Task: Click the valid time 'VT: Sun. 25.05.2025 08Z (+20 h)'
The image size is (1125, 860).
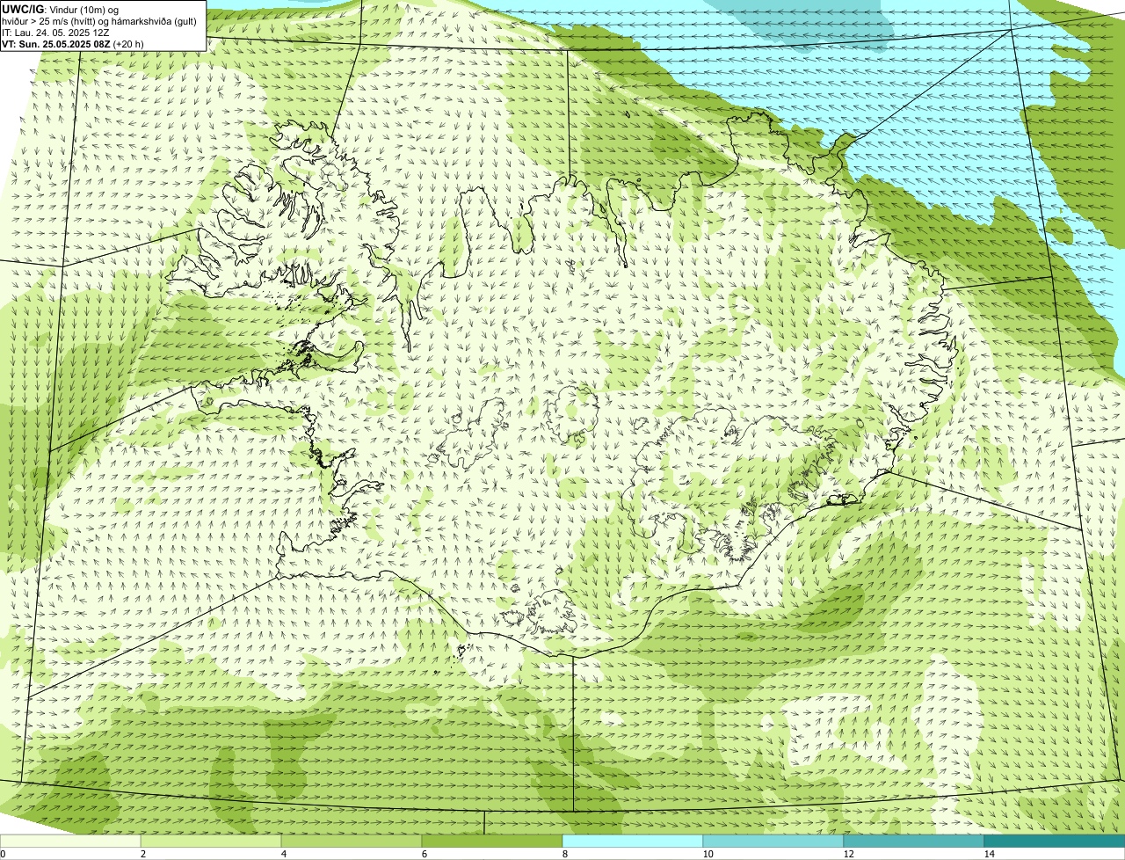Action: 73,43
